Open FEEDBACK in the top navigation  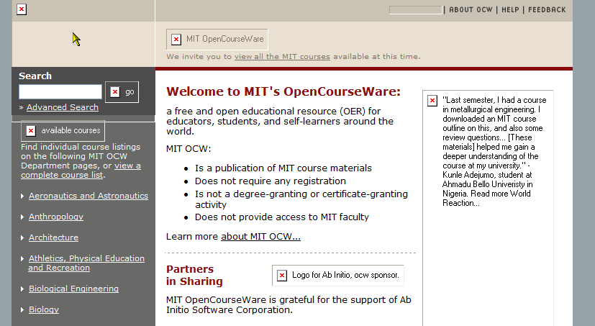(547, 10)
